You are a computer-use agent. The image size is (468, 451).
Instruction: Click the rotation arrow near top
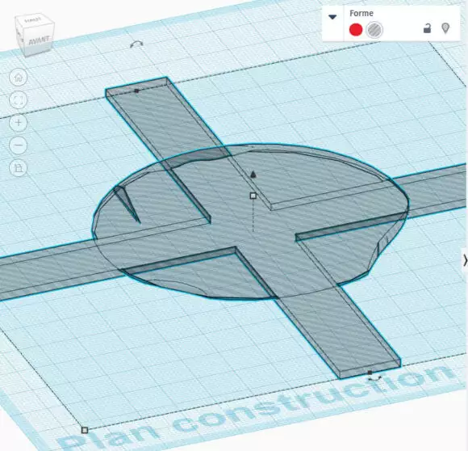coord(136,44)
